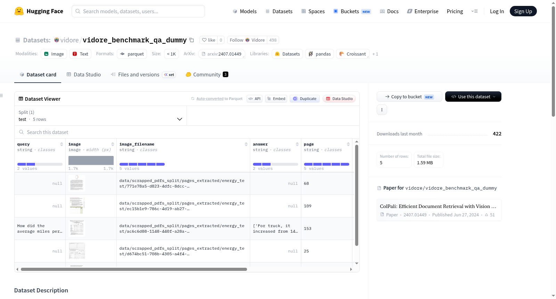Open the page 68 row image thumbnail
Screen dimensions: 556x299
click(x=77, y=183)
